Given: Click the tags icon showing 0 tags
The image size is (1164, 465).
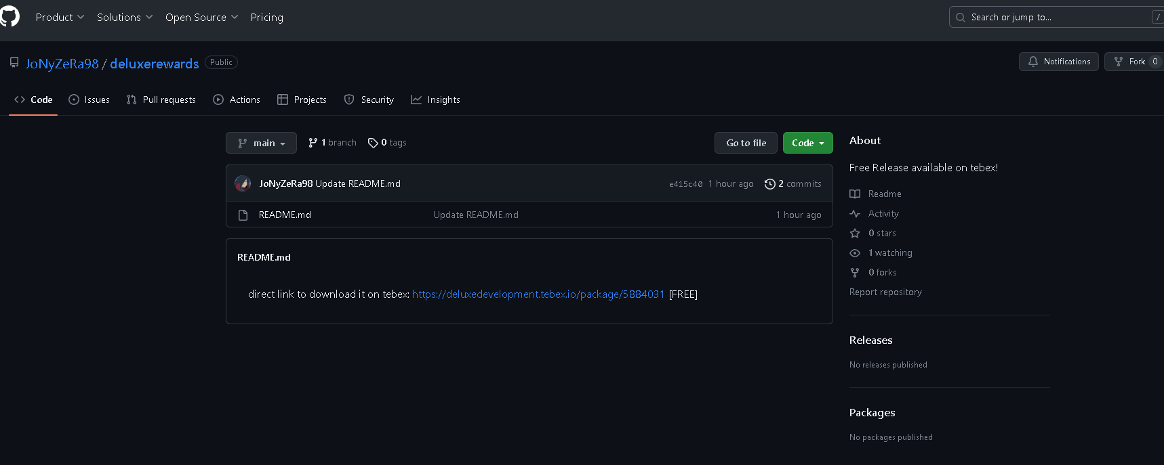Looking at the screenshot, I should point(373,143).
